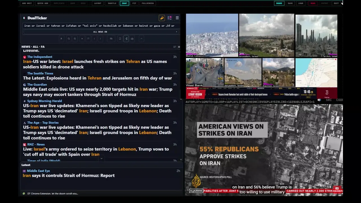Click the double chevron up icon
The image size is (361, 203).
(x=88, y=39)
